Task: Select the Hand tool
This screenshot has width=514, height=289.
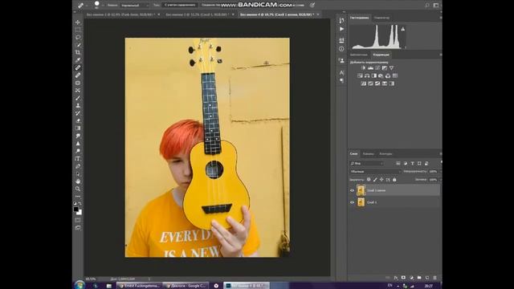Action: (x=78, y=181)
